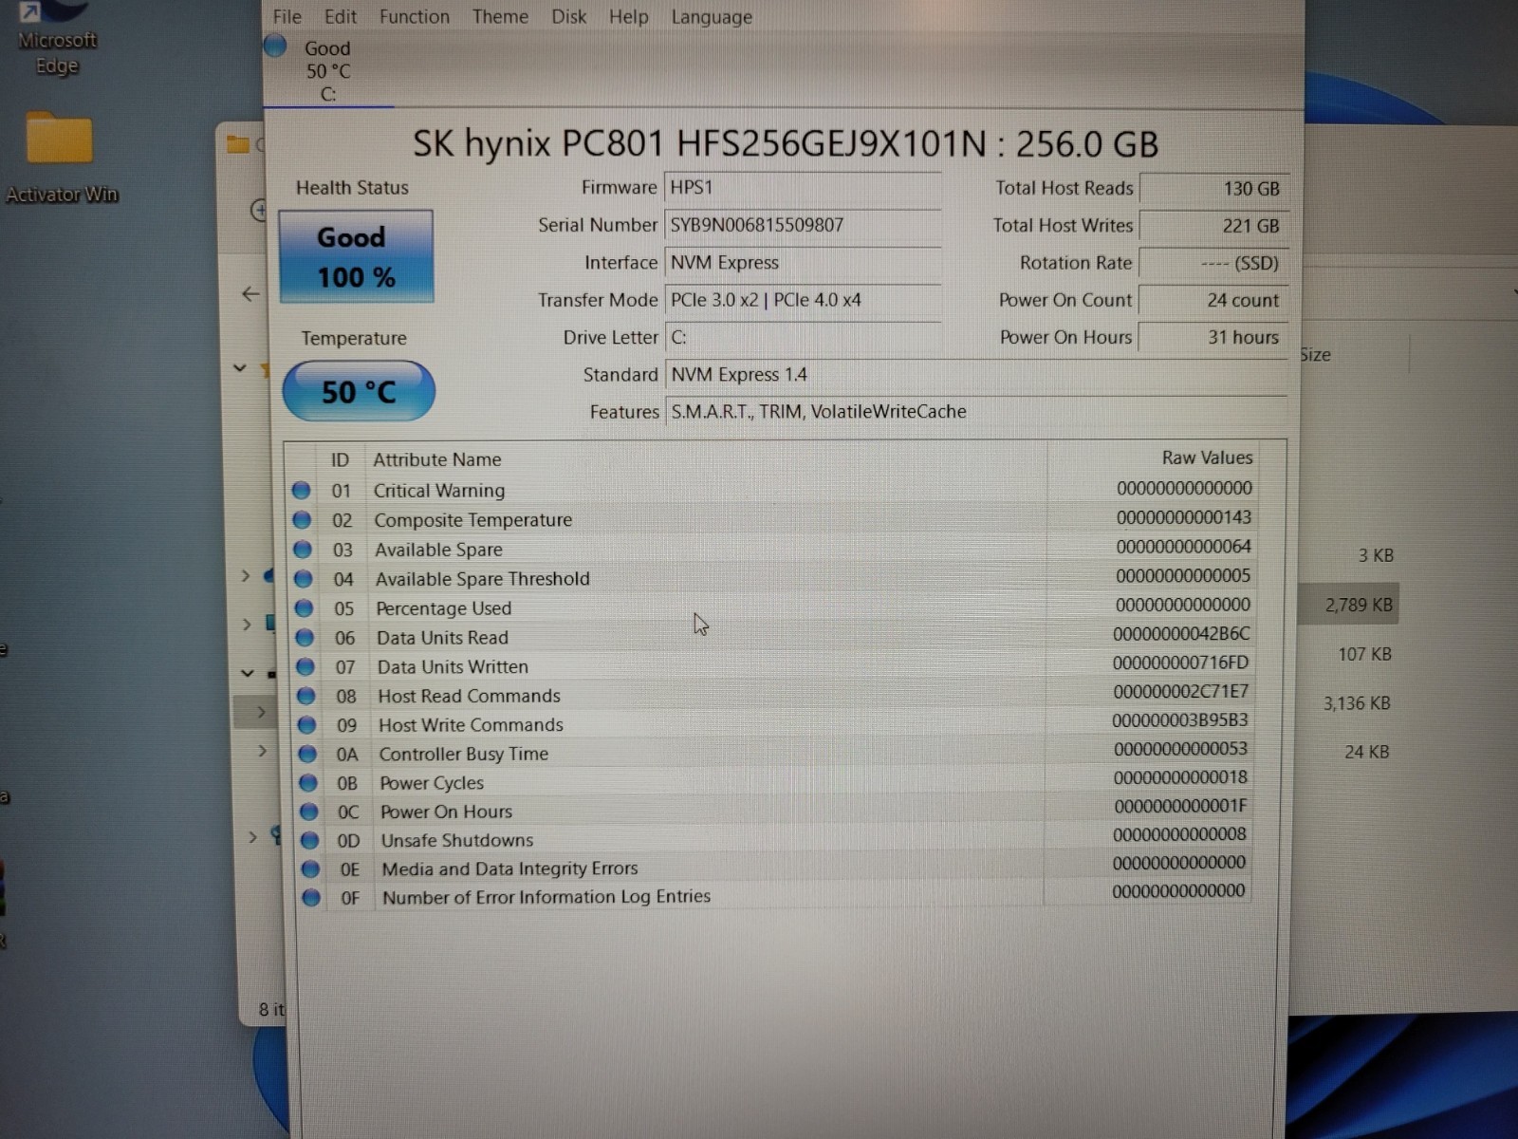Image resolution: width=1518 pixels, height=1139 pixels.
Task: Select raw value 00000000042B6C
Action: [1181, 633]
